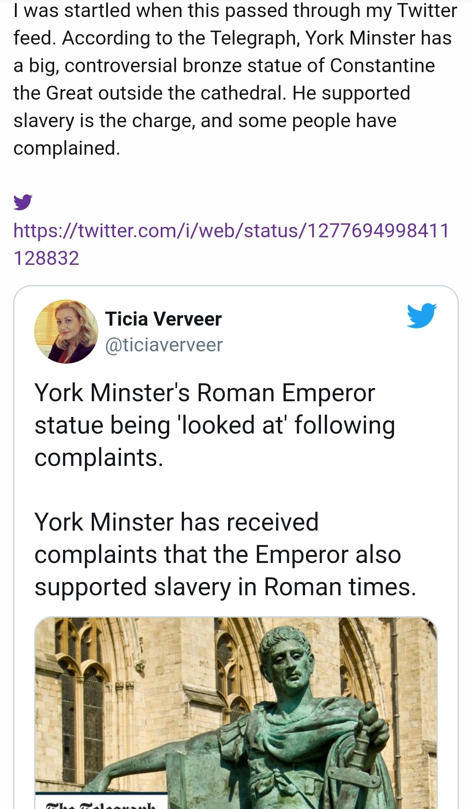Open the twitter.com status link

click(x=231, y=244)
